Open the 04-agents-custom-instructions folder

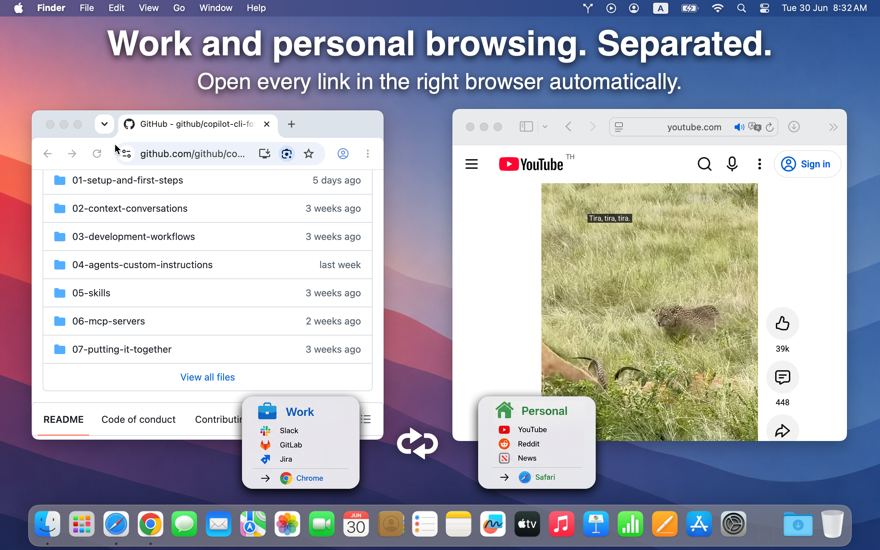click(142, 265)
